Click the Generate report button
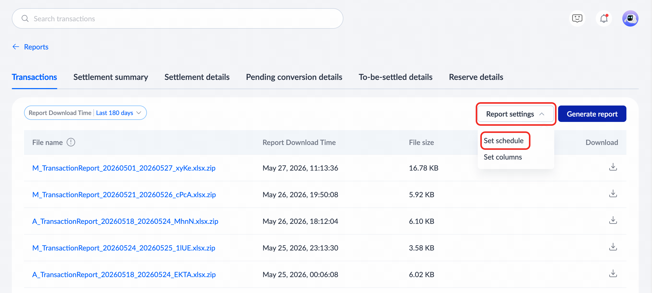Screen dimensions: 652x293 click(592, 114)
